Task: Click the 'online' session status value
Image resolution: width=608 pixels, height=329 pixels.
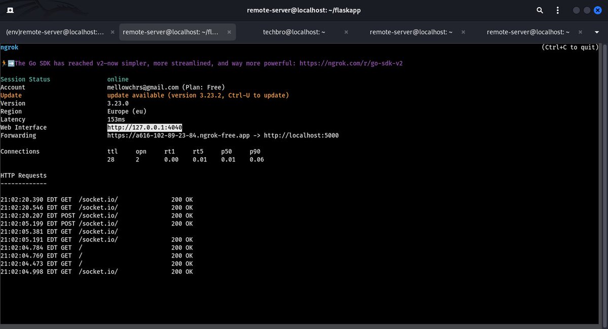Action: point(118,79)
